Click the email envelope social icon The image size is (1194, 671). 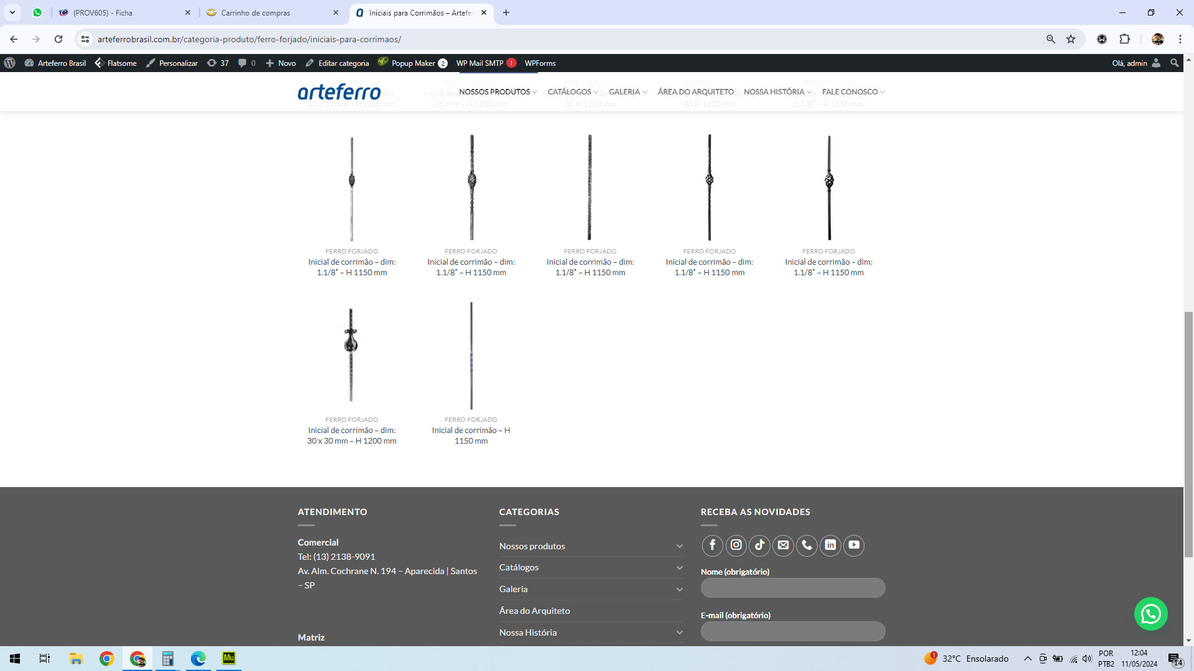pyautogui.click(x=783, y=545)
